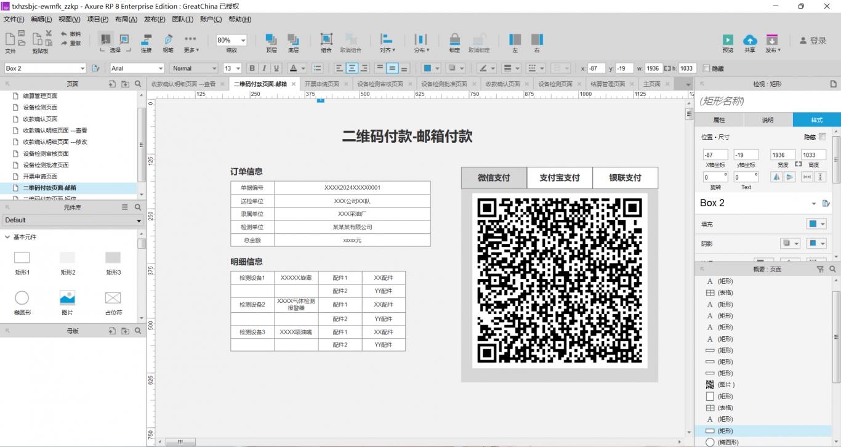Collapse the 基本元件 section
The width and height of the screenshot is (841, 447).
pyautogui.click(x=7, y=237)
